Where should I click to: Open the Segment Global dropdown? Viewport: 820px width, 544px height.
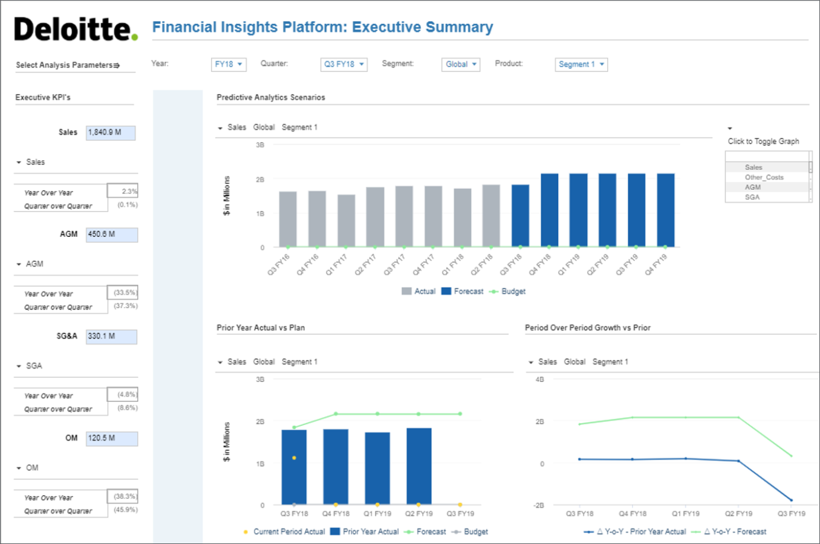point(461,64)
